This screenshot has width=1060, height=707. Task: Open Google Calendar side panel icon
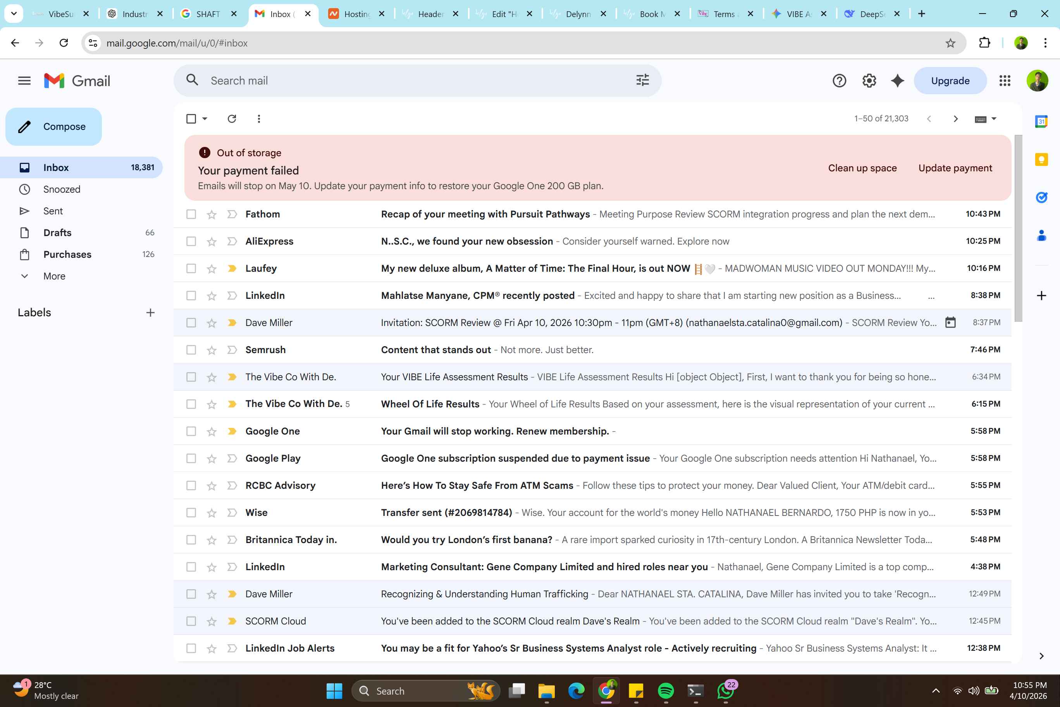[1041, 121]
